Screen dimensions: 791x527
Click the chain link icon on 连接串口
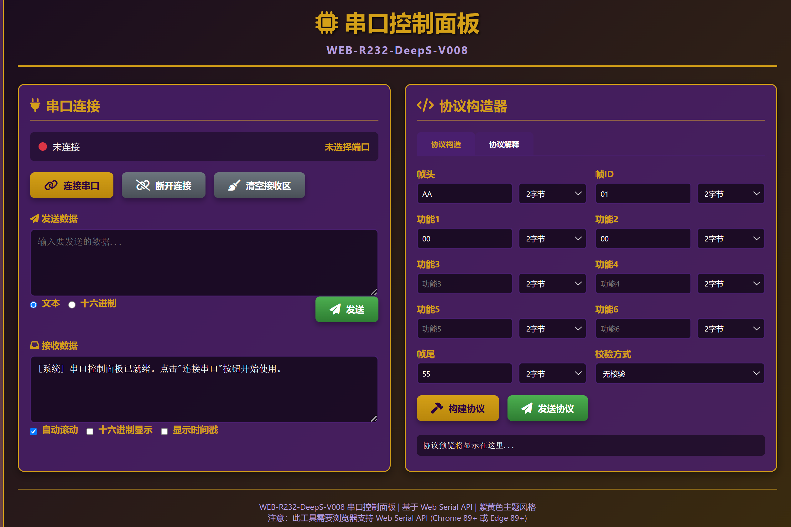click(51, 185)
